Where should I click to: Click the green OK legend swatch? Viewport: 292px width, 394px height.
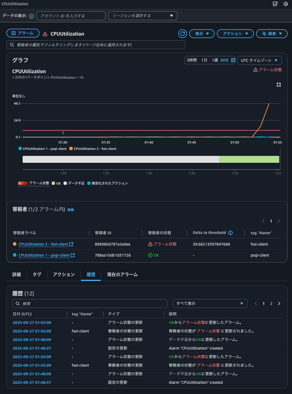point(53,183)
